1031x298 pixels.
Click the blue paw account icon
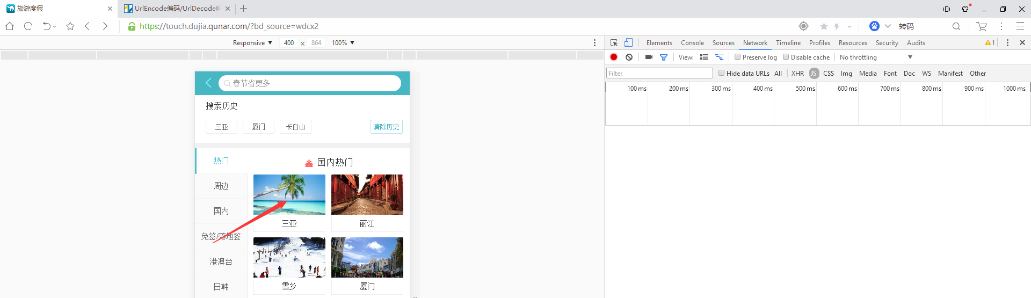click(874, 26)
